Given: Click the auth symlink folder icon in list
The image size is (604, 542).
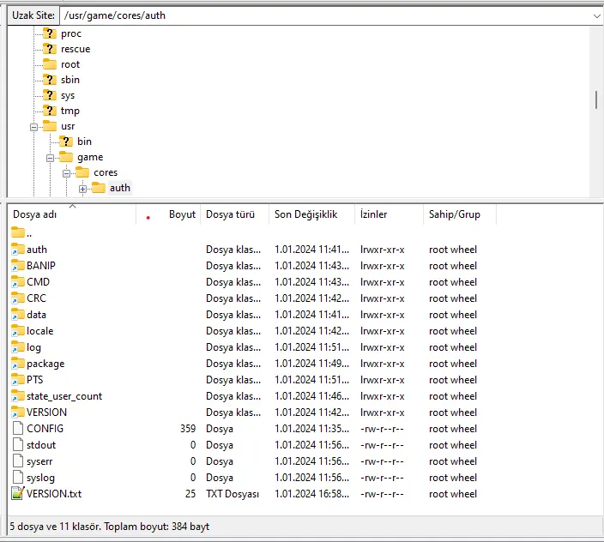Looking at the screenshot, I should pos(18,249).
